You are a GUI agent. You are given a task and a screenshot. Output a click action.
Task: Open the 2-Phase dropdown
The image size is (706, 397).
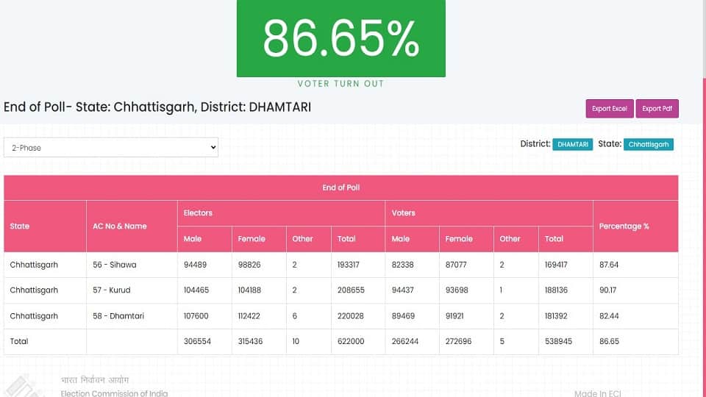[x=111, y=148]
